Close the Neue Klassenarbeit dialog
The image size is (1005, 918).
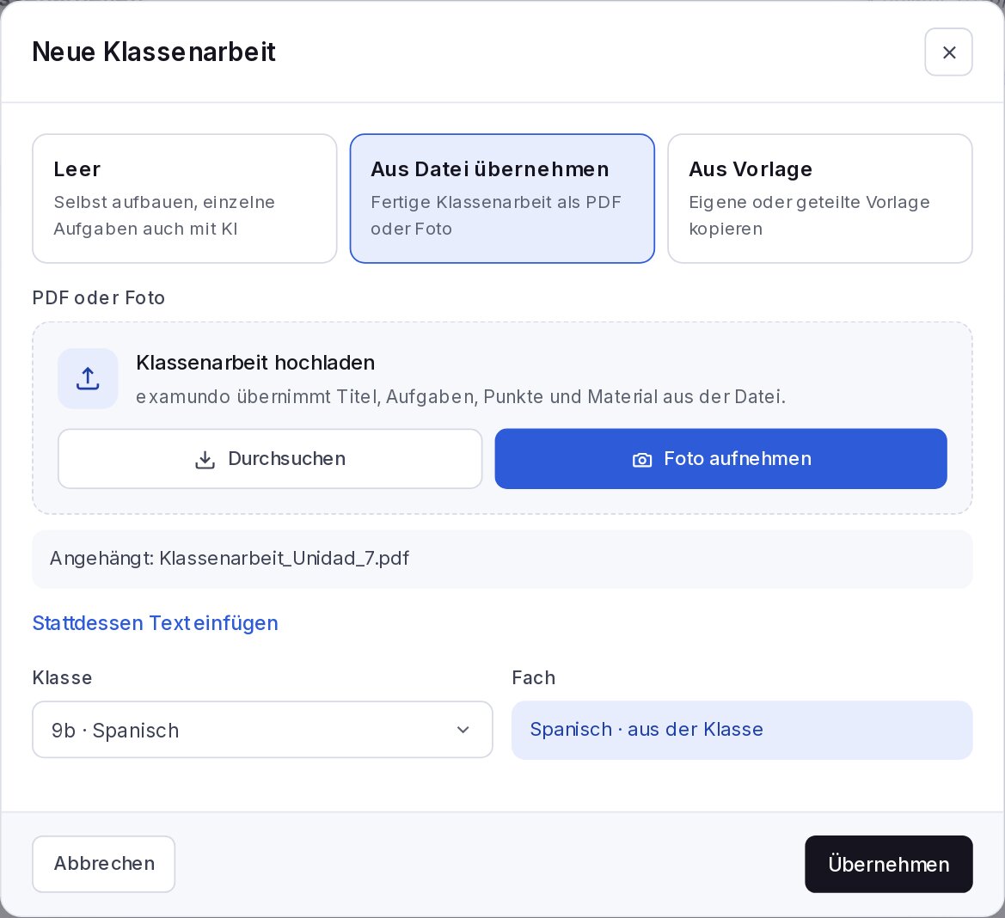click(x=948, y=52)
